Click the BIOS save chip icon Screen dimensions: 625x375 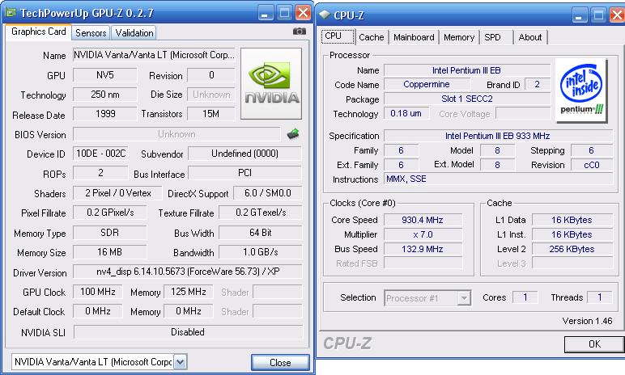pyautogui.click(x=294, y=133)
